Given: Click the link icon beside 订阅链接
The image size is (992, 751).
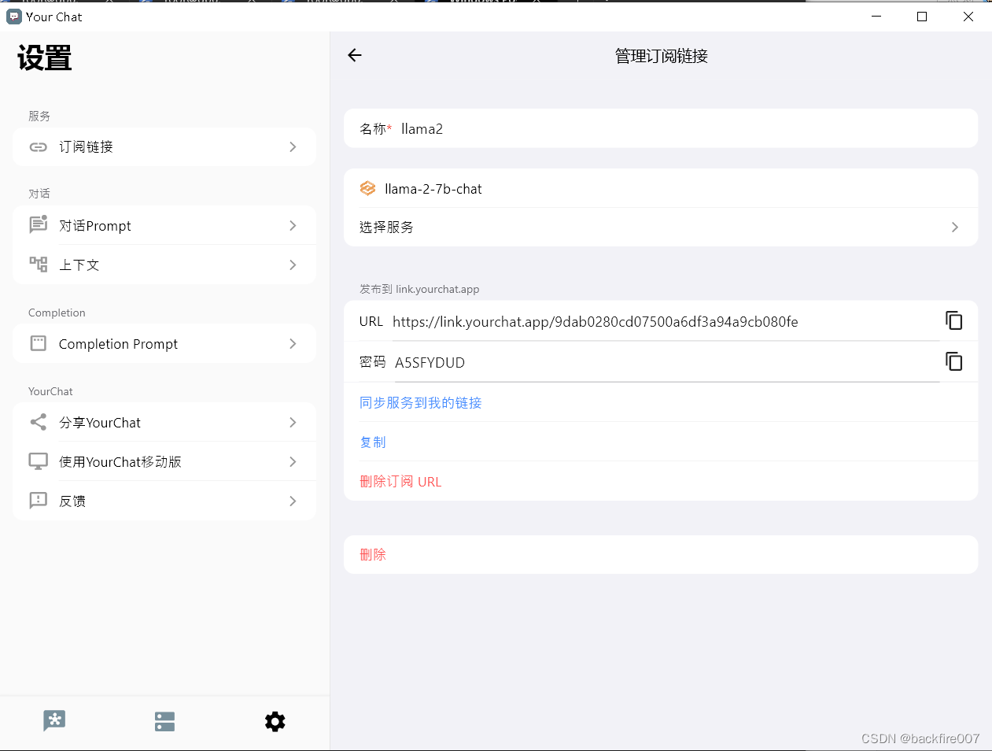Looking at the screenshot, I should [39, 147].
